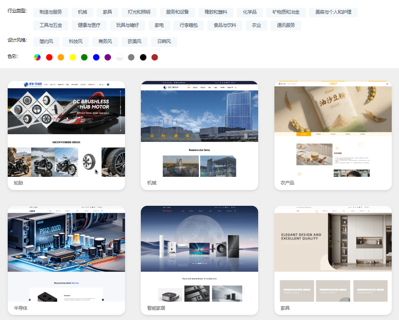
Task: Filter by the blue color swatch
Action: point(96,57)
